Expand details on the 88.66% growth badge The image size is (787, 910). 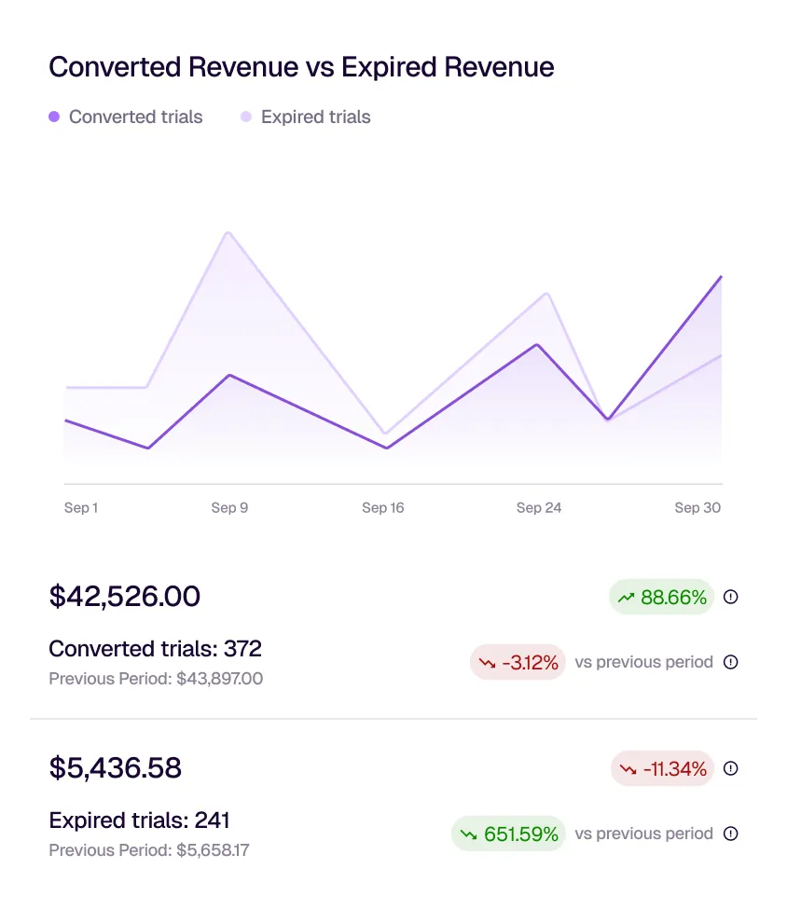point(661,597)
